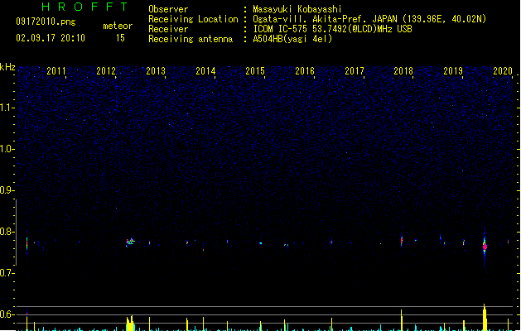Click the 1.1 kHz frequency label
The image size is (521, 331).
tap(7, 108)
